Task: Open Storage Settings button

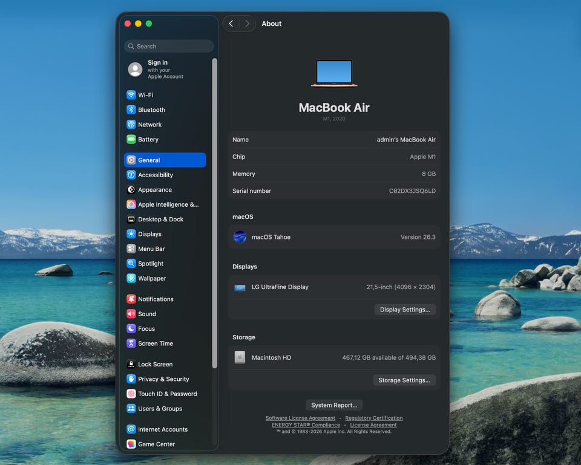Action: pyautogui.click(x=404, y=380)
